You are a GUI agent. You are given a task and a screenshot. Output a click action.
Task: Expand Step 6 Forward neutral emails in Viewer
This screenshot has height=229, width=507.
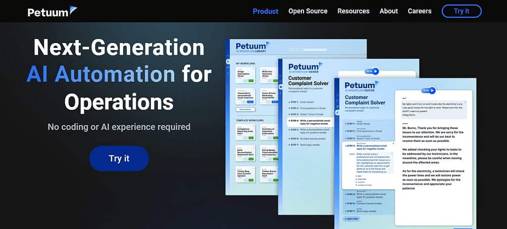point(306,138)
